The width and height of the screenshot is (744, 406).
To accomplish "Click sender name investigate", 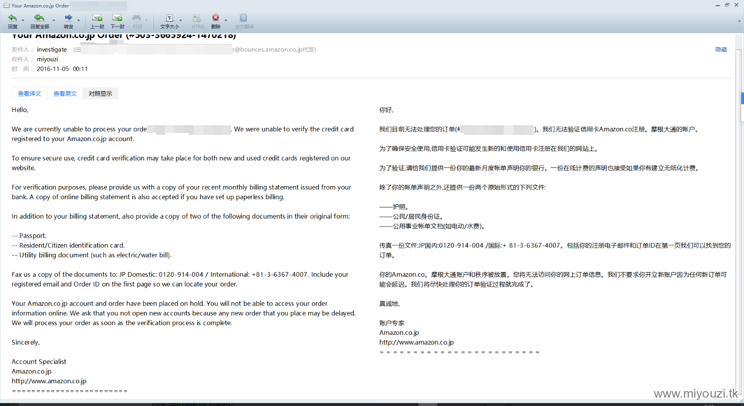I will (52, 49).
